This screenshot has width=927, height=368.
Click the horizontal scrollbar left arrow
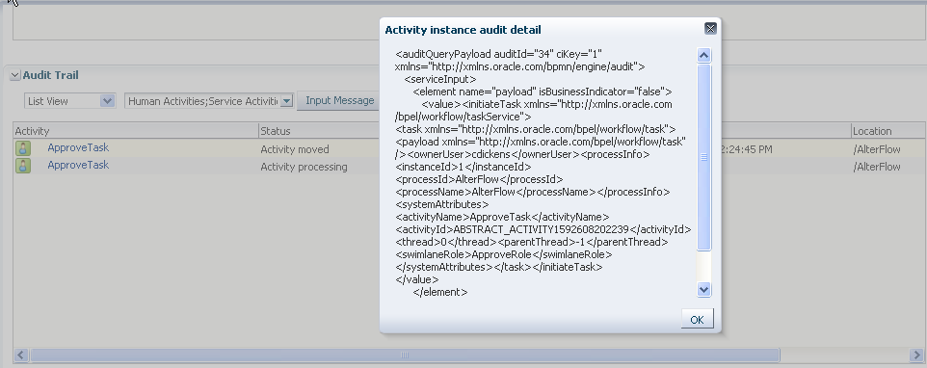(20, 355)
